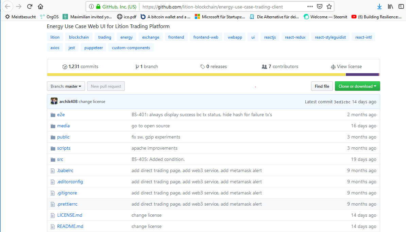Open the ico.pdf bookmark

coord(126,17)
